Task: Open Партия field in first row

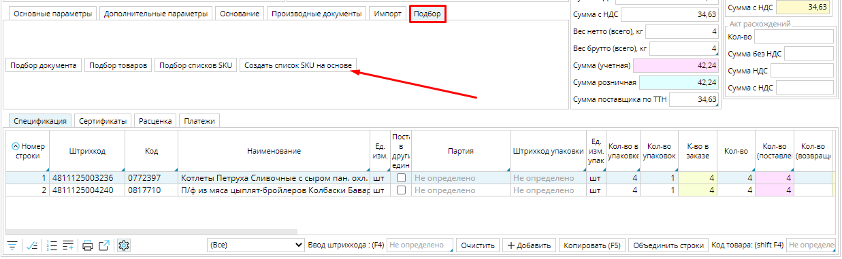Action: (x=460, y=177)
